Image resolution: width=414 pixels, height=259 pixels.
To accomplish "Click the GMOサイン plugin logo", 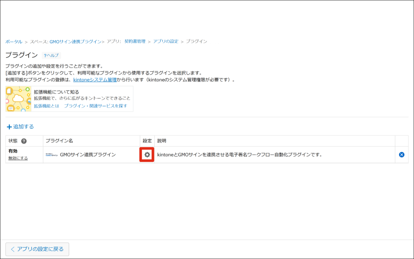I will click(x=52, y=155).
